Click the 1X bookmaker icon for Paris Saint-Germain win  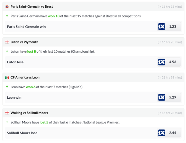pos(162,27)
